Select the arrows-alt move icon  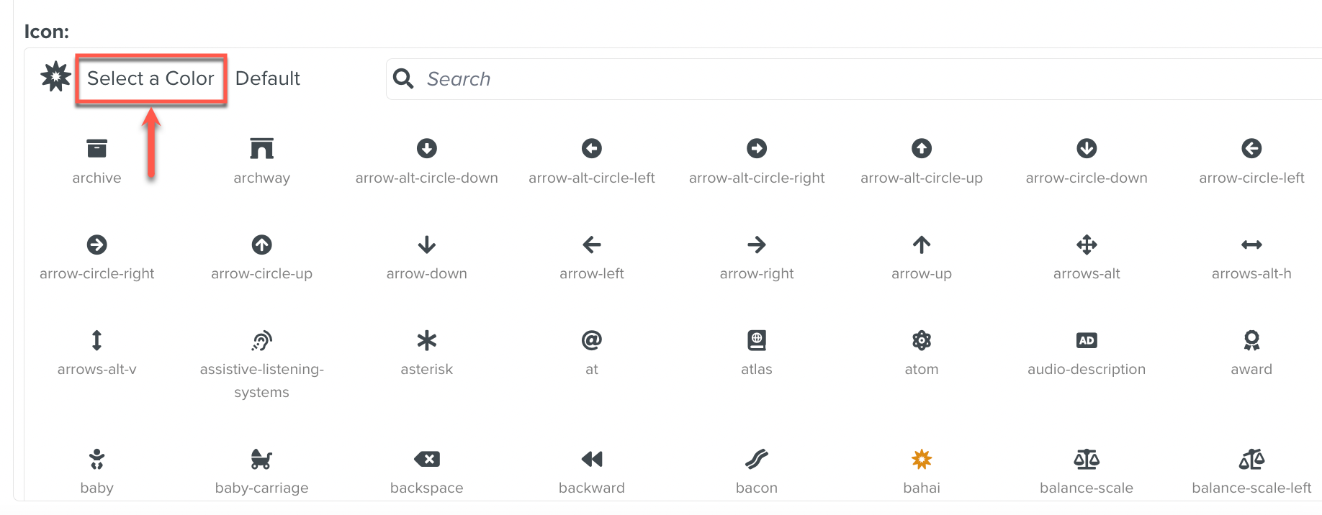click(x=1086, y=245)
